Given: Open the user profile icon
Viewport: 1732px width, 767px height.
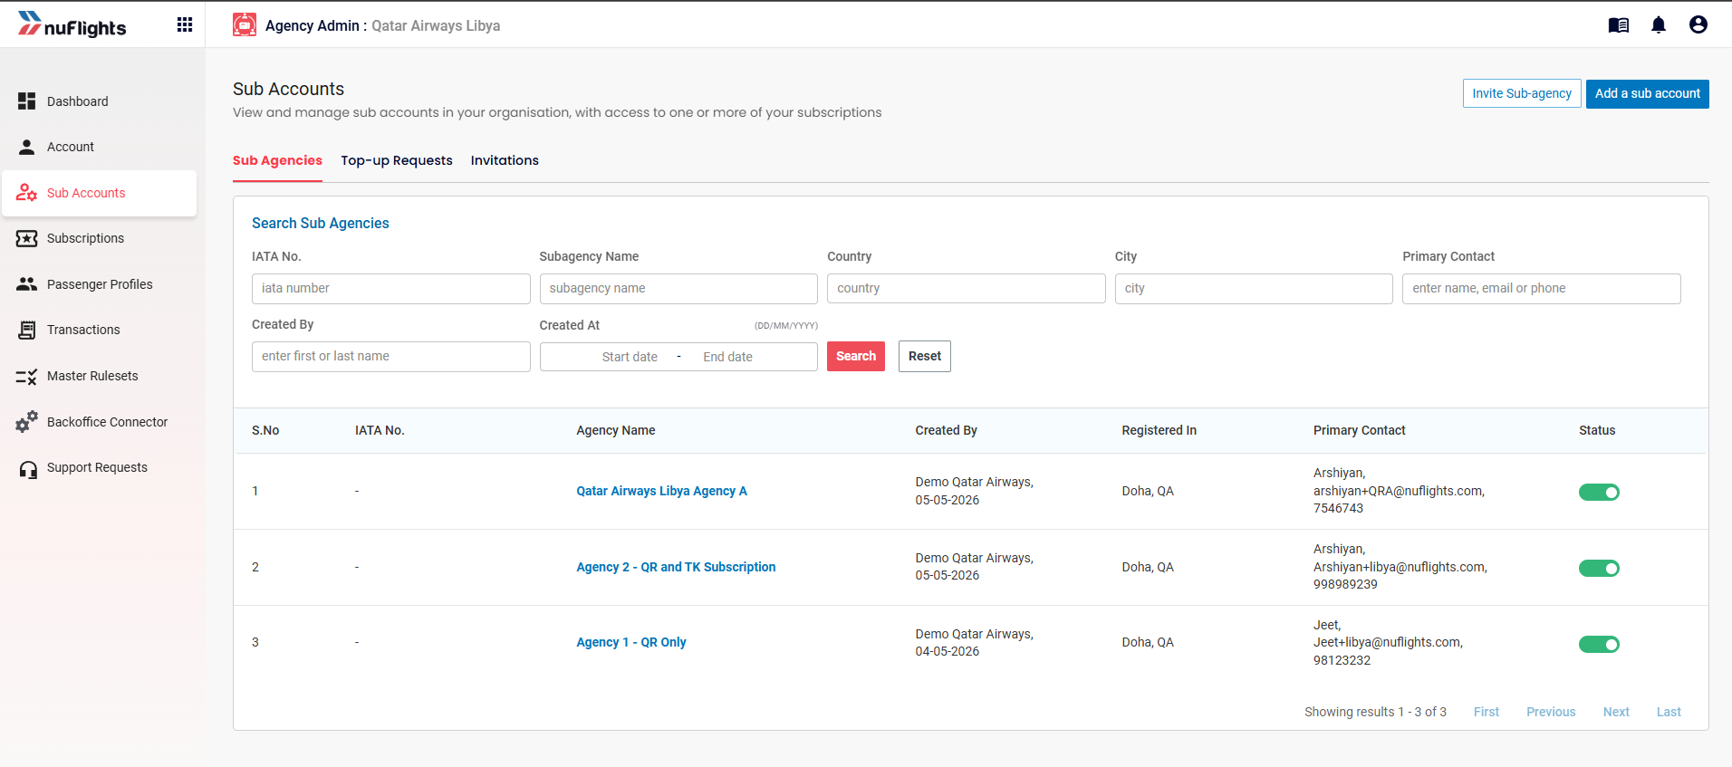Looking at the screenshot, I should pyautogui.click(x=1698, y=25).
